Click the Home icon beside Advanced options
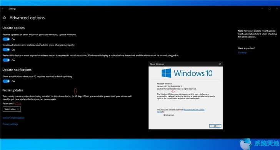 pyautogui.click(x=4, y=18)
